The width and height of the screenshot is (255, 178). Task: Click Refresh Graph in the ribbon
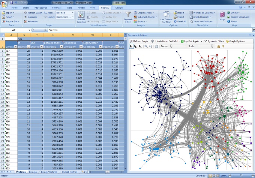[x=33, y=13]
